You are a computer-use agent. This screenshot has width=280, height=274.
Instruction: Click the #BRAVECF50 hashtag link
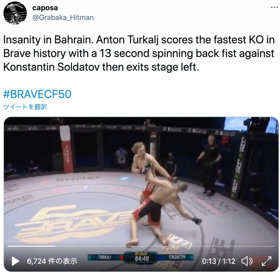click(37, 94)
